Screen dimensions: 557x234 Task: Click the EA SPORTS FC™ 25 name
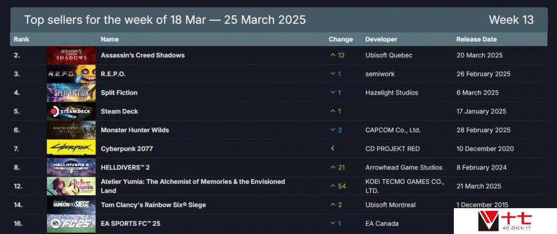coord(130,223)
